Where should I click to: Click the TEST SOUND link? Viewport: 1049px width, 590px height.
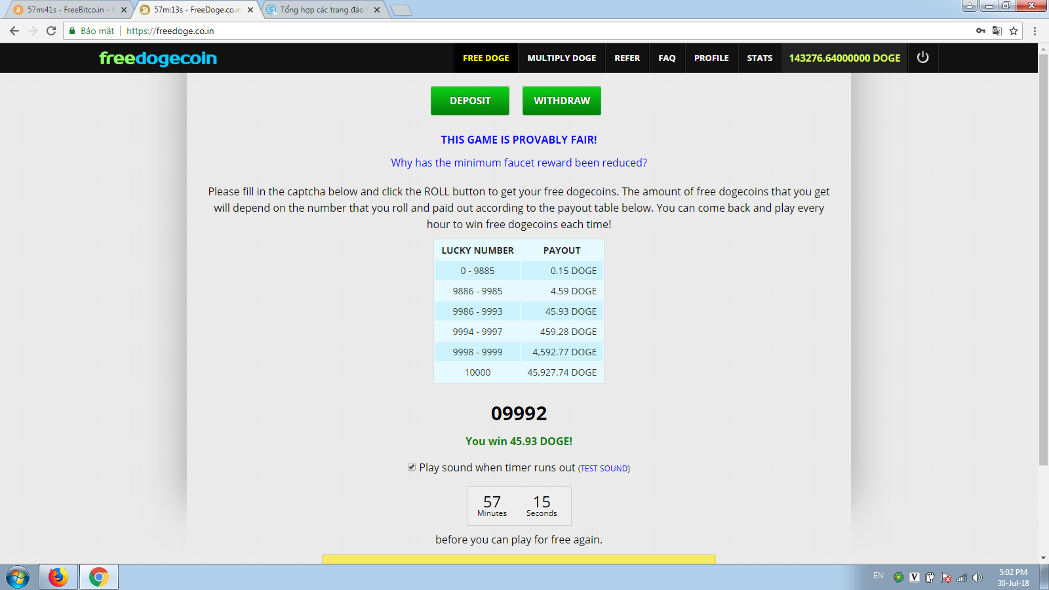(x=604, y=469)
